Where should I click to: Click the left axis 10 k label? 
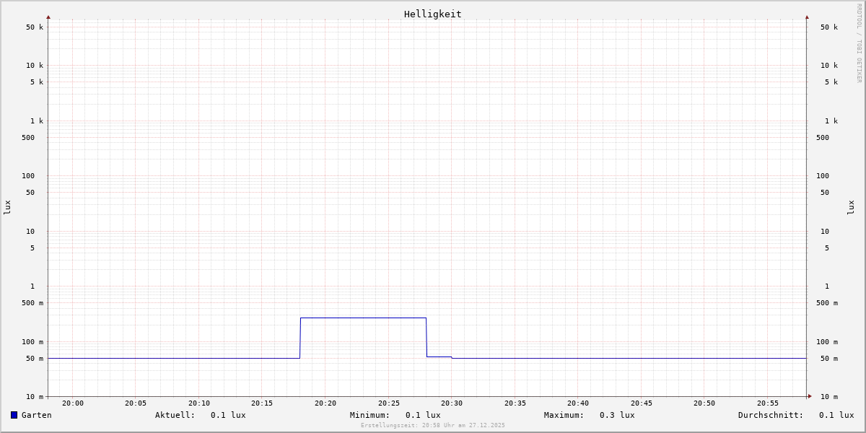pos(35,66)
